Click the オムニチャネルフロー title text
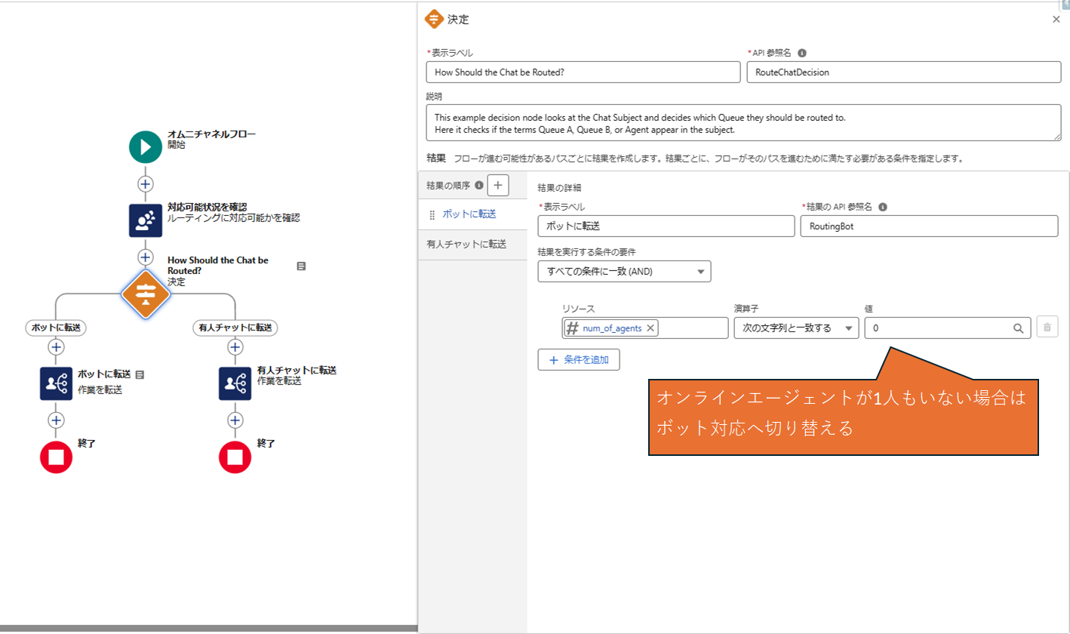Screen dimensions: 1070x634 (211, 135)
